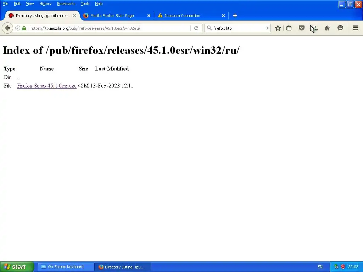
Task: Go to the Firefox home page
Action: tap(327, 28)
